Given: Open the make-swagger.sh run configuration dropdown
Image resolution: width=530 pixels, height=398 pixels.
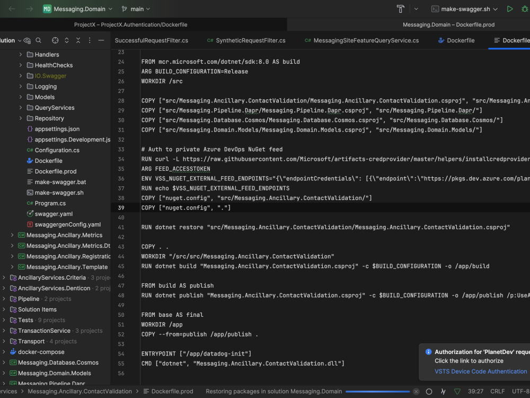Looking at the screenshot, I should [464, 9].
